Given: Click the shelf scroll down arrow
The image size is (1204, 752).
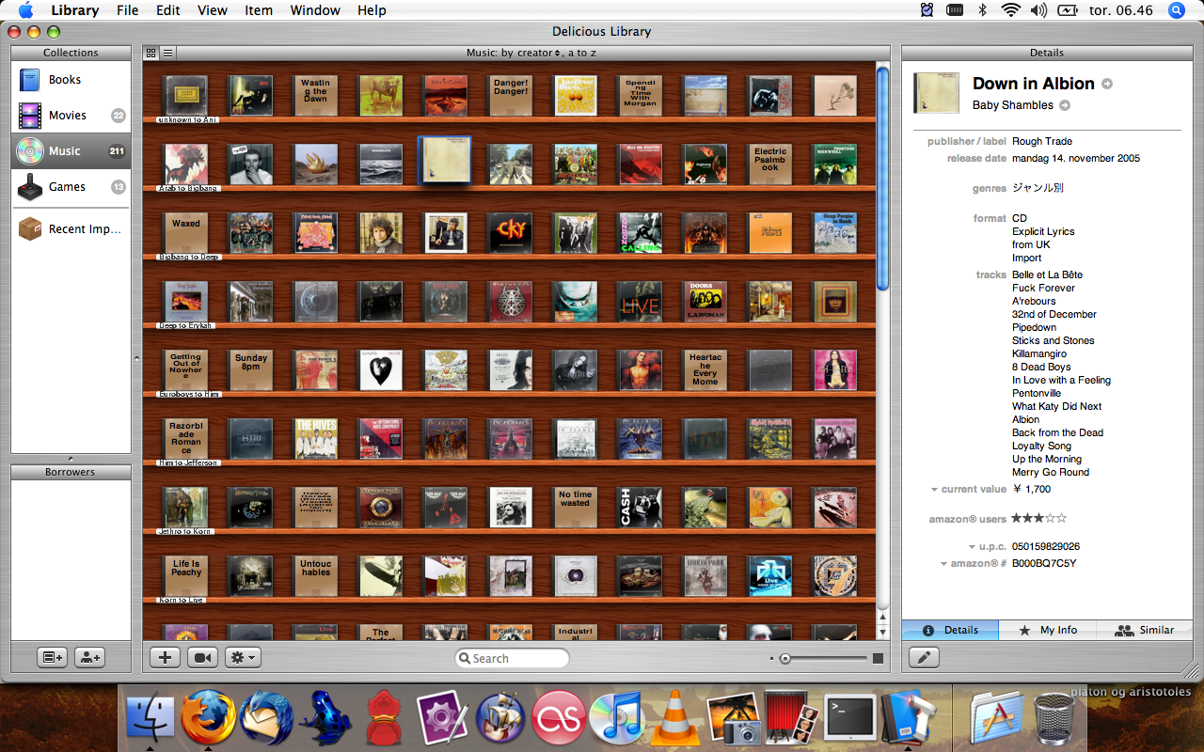Looking at the screenshot, I should pyautogui.click(x=882, y=633).
